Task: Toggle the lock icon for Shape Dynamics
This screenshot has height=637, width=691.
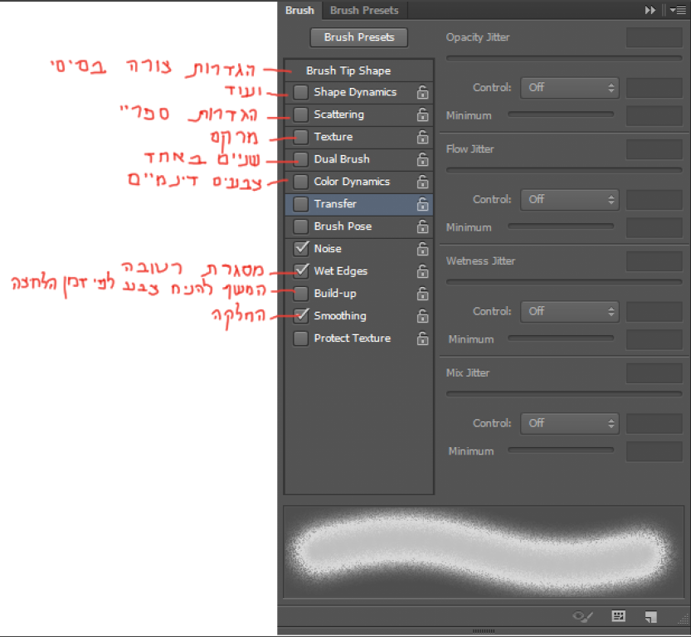Action: coord(422,92)
